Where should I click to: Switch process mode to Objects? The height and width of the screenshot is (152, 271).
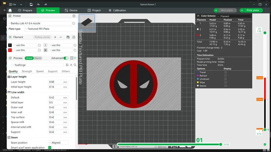pos(38,58)
